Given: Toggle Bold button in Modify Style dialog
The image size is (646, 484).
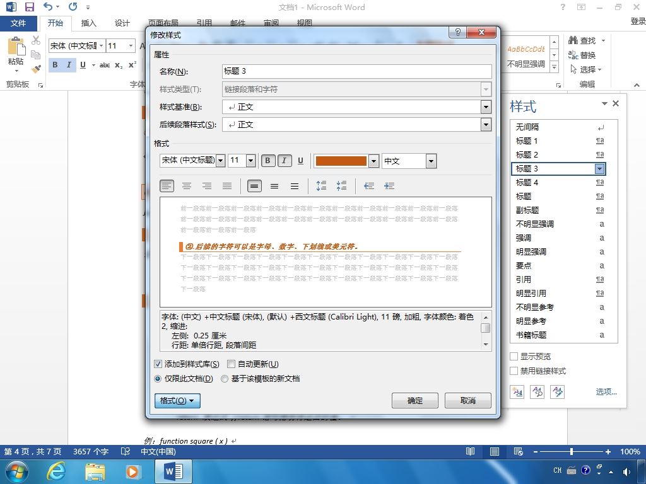Looking at the screenshot, I should tap(267, 161).
